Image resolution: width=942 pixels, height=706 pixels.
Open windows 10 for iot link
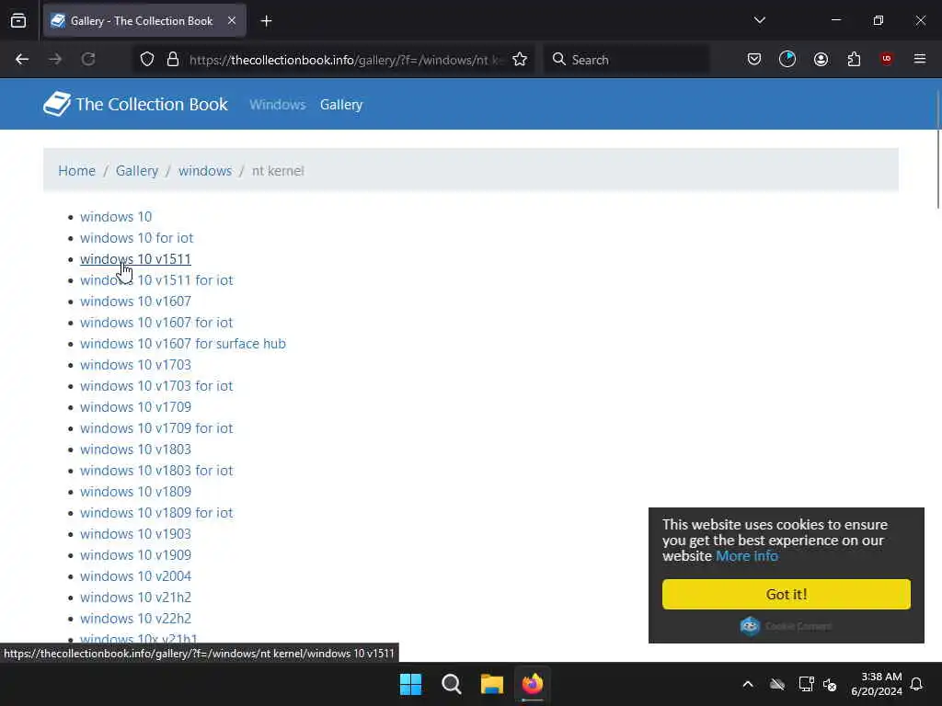pyautogui.click(x=137, y=238)
